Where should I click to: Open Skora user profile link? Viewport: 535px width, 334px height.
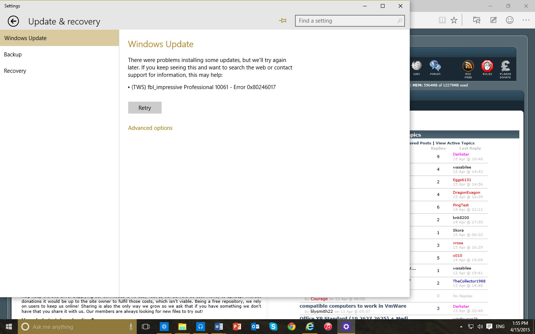click(458, 230)
